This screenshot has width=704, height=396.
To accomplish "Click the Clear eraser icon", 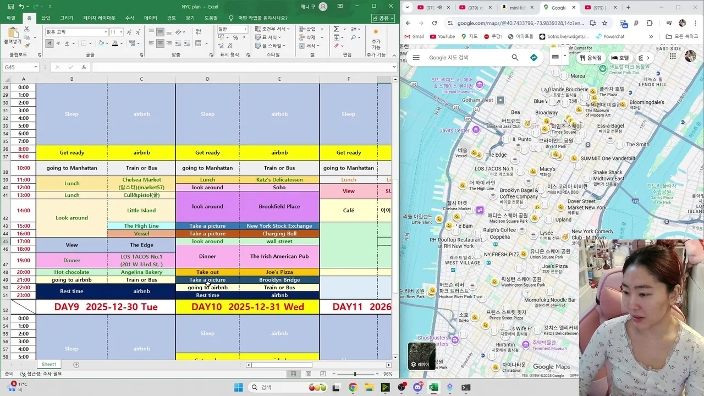I will [336, 46].
